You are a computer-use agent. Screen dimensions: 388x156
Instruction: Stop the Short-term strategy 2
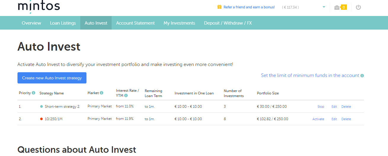[321, 107]
